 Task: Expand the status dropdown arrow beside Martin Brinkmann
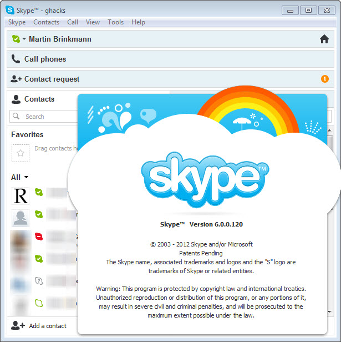pos(24,39)
